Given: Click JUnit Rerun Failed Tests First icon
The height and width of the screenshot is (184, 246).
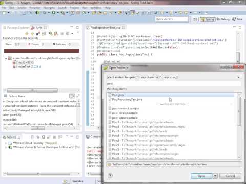Looking at the screenshot, I should (56, 34).
